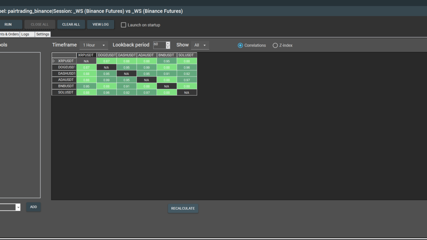Switch to the Logs tab
This screenshot has width=427, height=240.
pos(25,34)
